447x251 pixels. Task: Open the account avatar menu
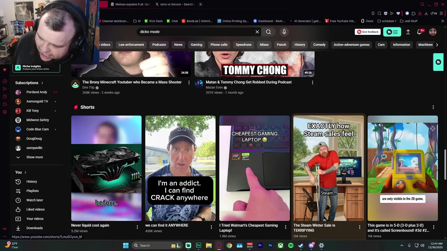tap(433, 32)
